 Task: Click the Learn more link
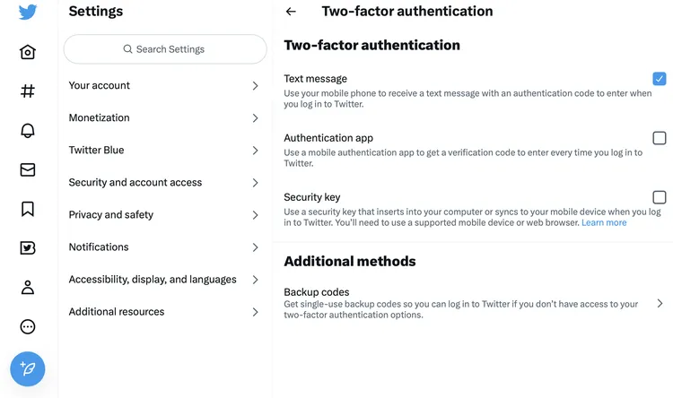pos(604,222)
